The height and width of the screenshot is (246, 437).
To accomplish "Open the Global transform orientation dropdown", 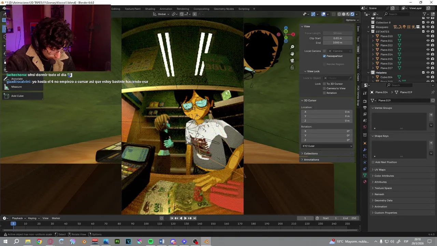I will pyautogui.click(x=161, y=14).
